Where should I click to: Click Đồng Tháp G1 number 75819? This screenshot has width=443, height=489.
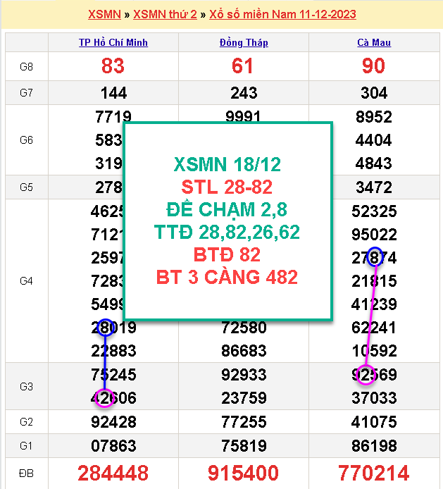tap(244, 445)
